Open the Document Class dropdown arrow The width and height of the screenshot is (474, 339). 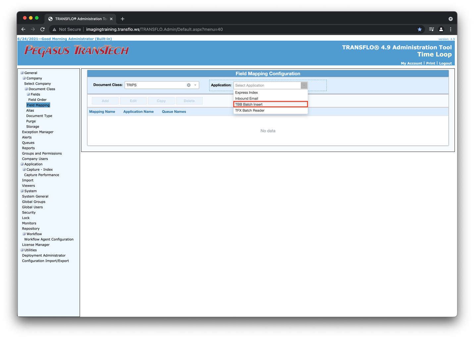(x=195, y=85)
